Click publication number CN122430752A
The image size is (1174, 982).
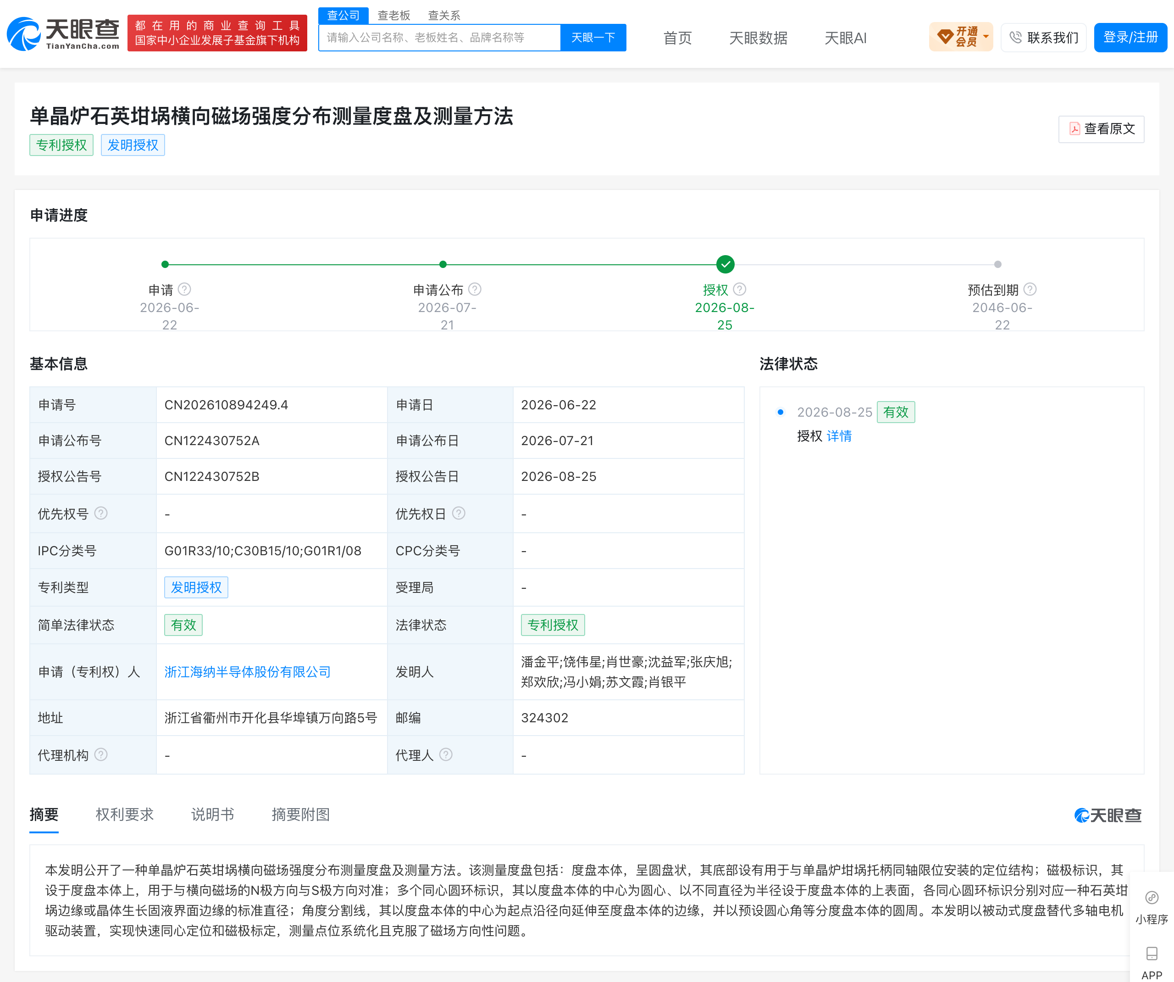pos(211,441)
